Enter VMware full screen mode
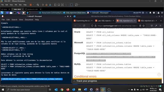The width and height of the screenshot is (164, 92). tap(62, 5)
